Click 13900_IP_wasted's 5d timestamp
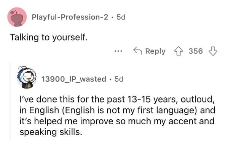Viewport: 228px width, 141px height. [x=119, y=79]
